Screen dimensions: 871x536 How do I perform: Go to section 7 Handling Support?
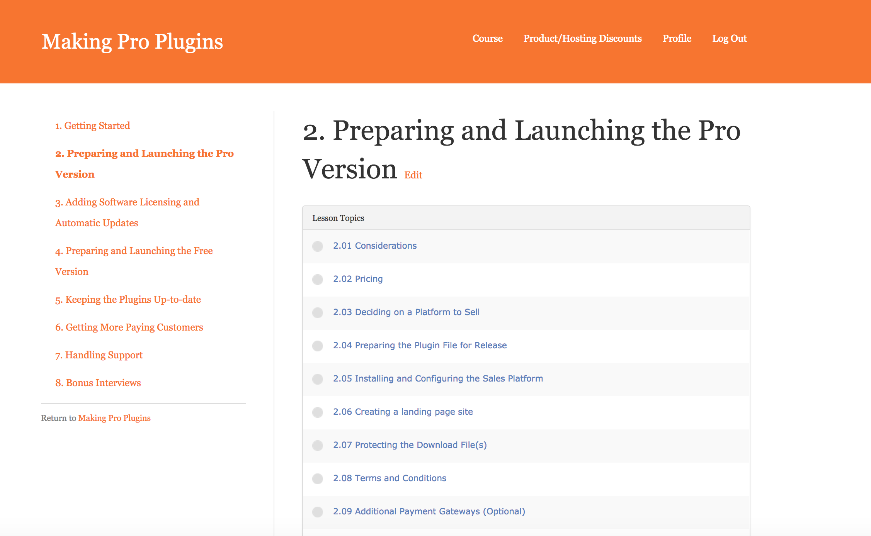(x=99, y=355)
